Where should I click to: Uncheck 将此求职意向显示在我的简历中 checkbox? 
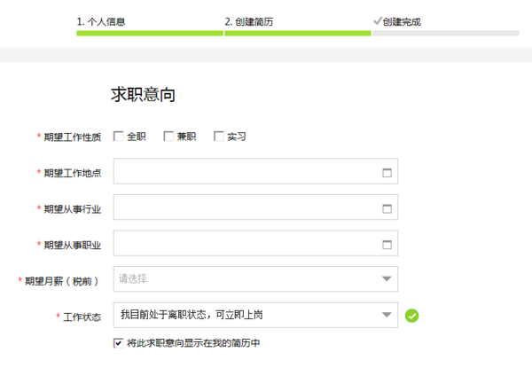click(119, 343)
